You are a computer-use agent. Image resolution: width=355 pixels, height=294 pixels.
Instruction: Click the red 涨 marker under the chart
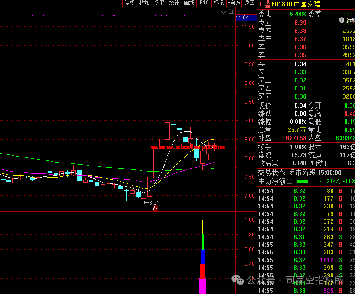click(155, 208)
